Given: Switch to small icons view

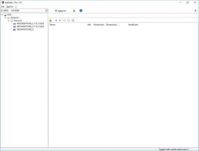Looking at the screenshot, I should tap(69, 20).
